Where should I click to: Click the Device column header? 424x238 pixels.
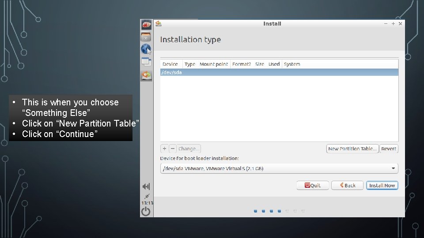coord(170,64)
